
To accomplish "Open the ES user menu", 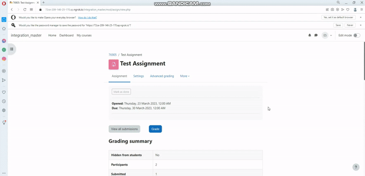I will 327,36.
